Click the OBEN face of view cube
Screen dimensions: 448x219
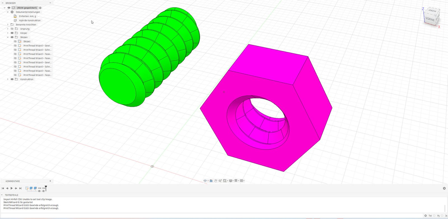[433, 11]
